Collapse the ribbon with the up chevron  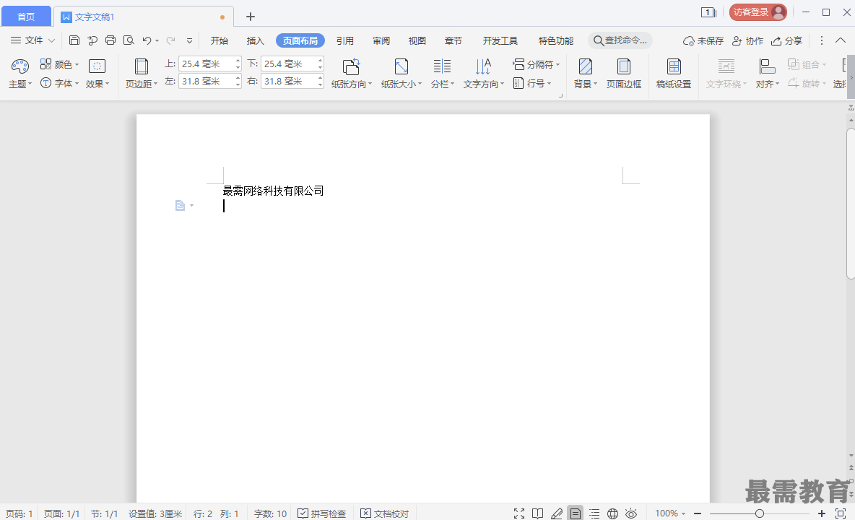[x=841, y=40]
